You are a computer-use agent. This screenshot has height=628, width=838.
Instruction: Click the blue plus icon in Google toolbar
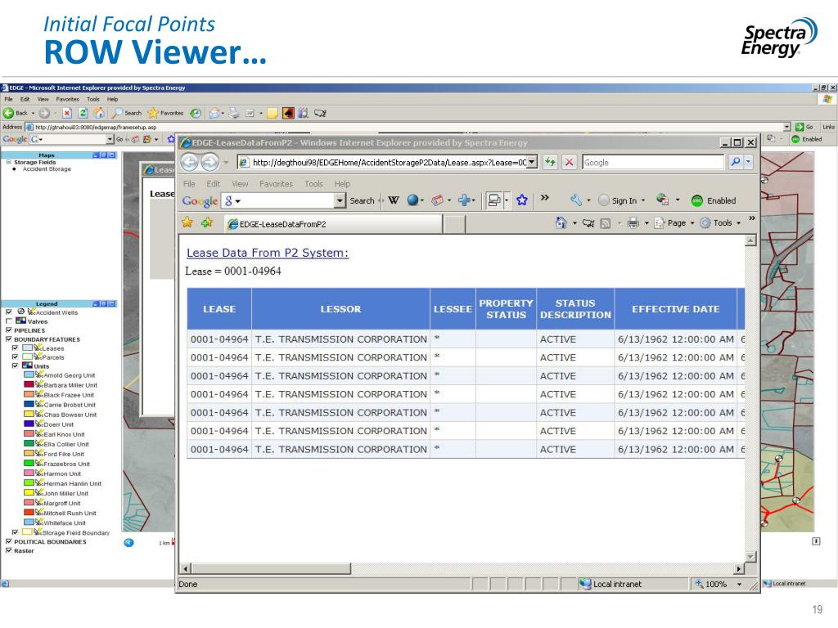click(464, 200)
